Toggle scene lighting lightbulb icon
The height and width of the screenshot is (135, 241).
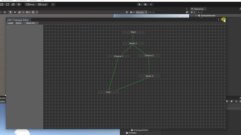tap(11, 12)
